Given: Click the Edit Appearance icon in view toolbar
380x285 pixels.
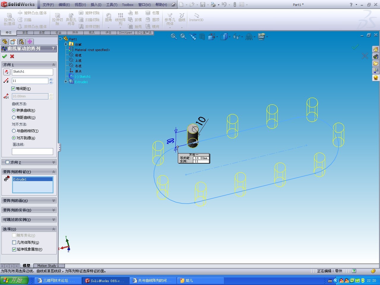Looking at the screenshot, I should [249, 37].
